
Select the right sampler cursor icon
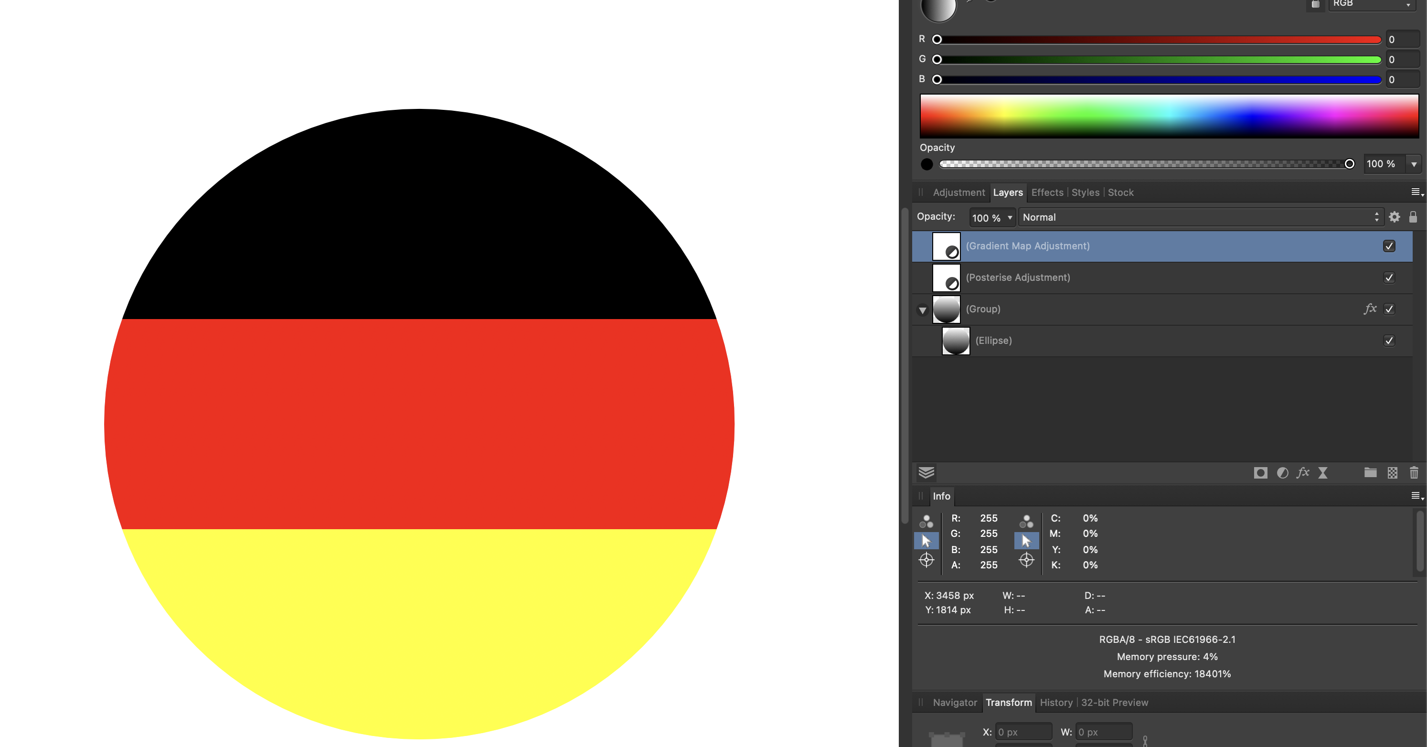[1026, 540]
